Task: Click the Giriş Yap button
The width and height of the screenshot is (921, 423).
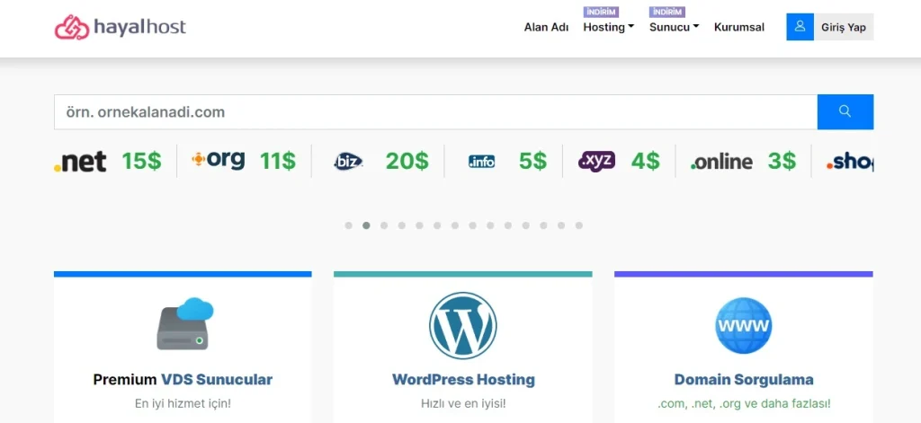Action: point(844,27)
